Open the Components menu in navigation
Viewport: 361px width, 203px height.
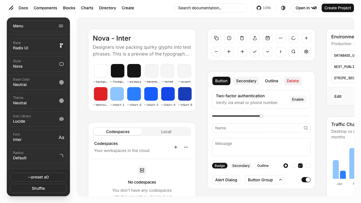coord(45,8)
